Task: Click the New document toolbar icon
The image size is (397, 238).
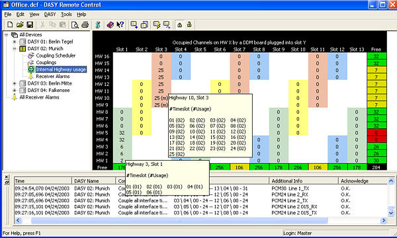Action: click(x=10, y=24)
